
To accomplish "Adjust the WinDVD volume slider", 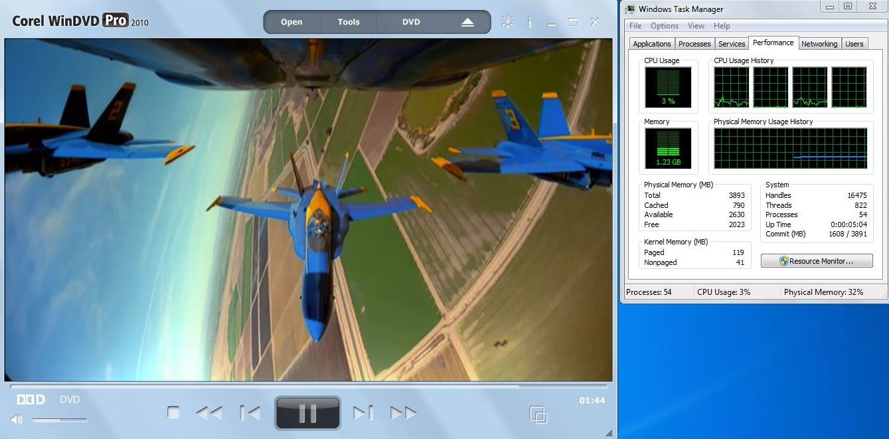I will (60, 420).
